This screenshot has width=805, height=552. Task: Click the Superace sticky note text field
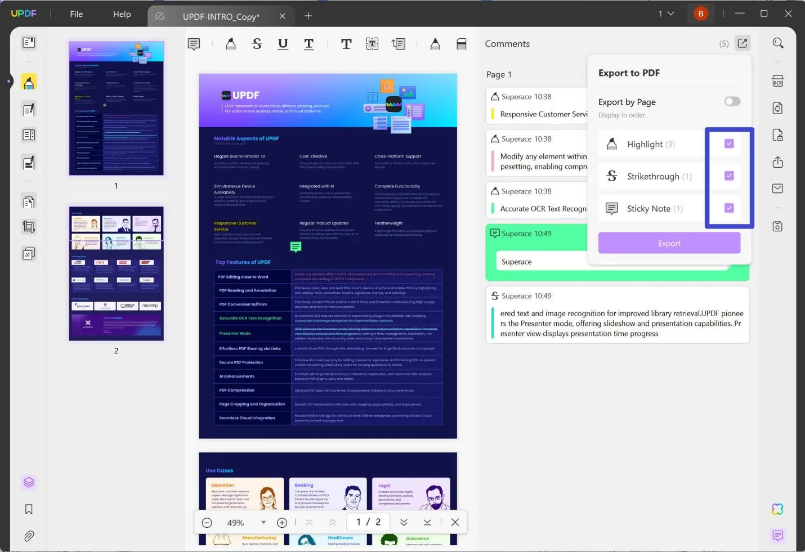click(611, 262)
